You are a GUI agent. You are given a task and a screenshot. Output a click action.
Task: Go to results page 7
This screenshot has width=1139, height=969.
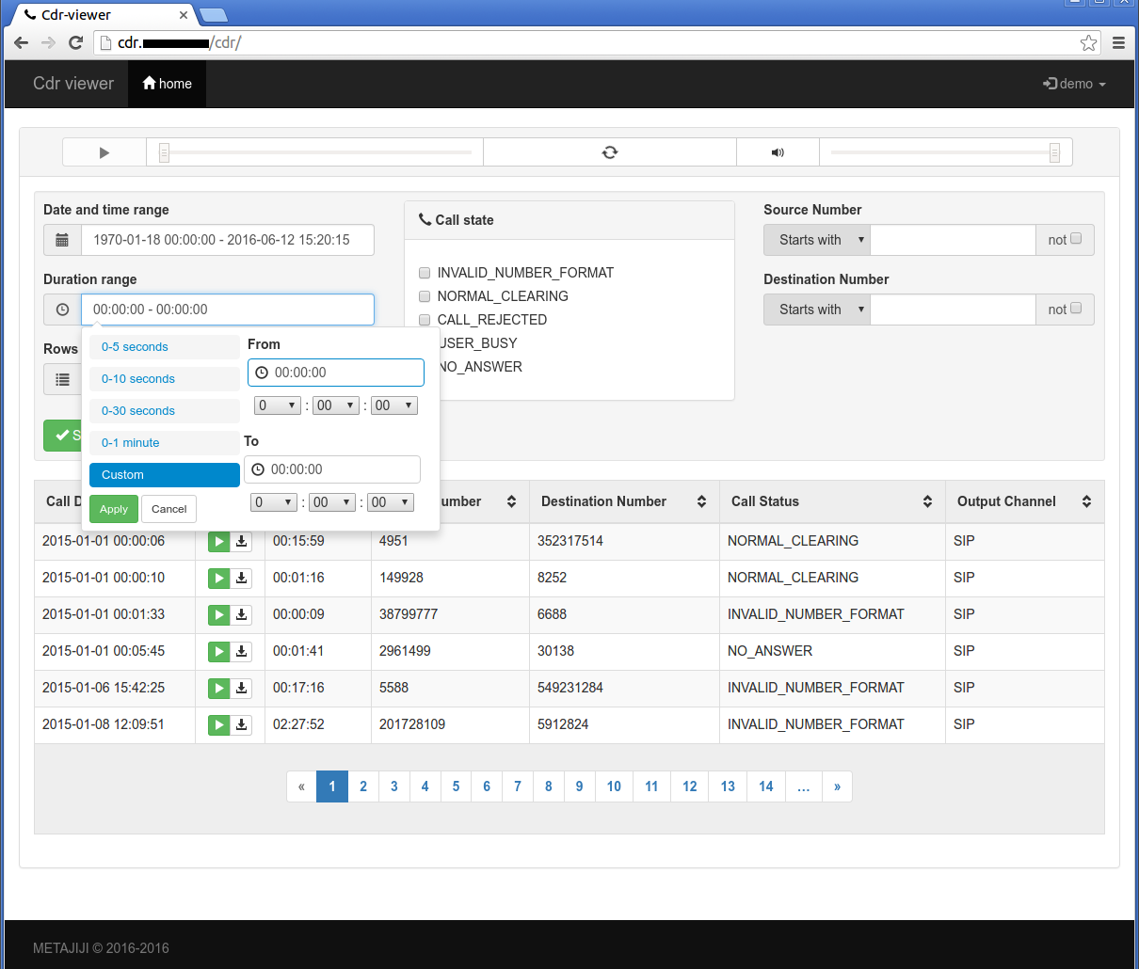518,786
